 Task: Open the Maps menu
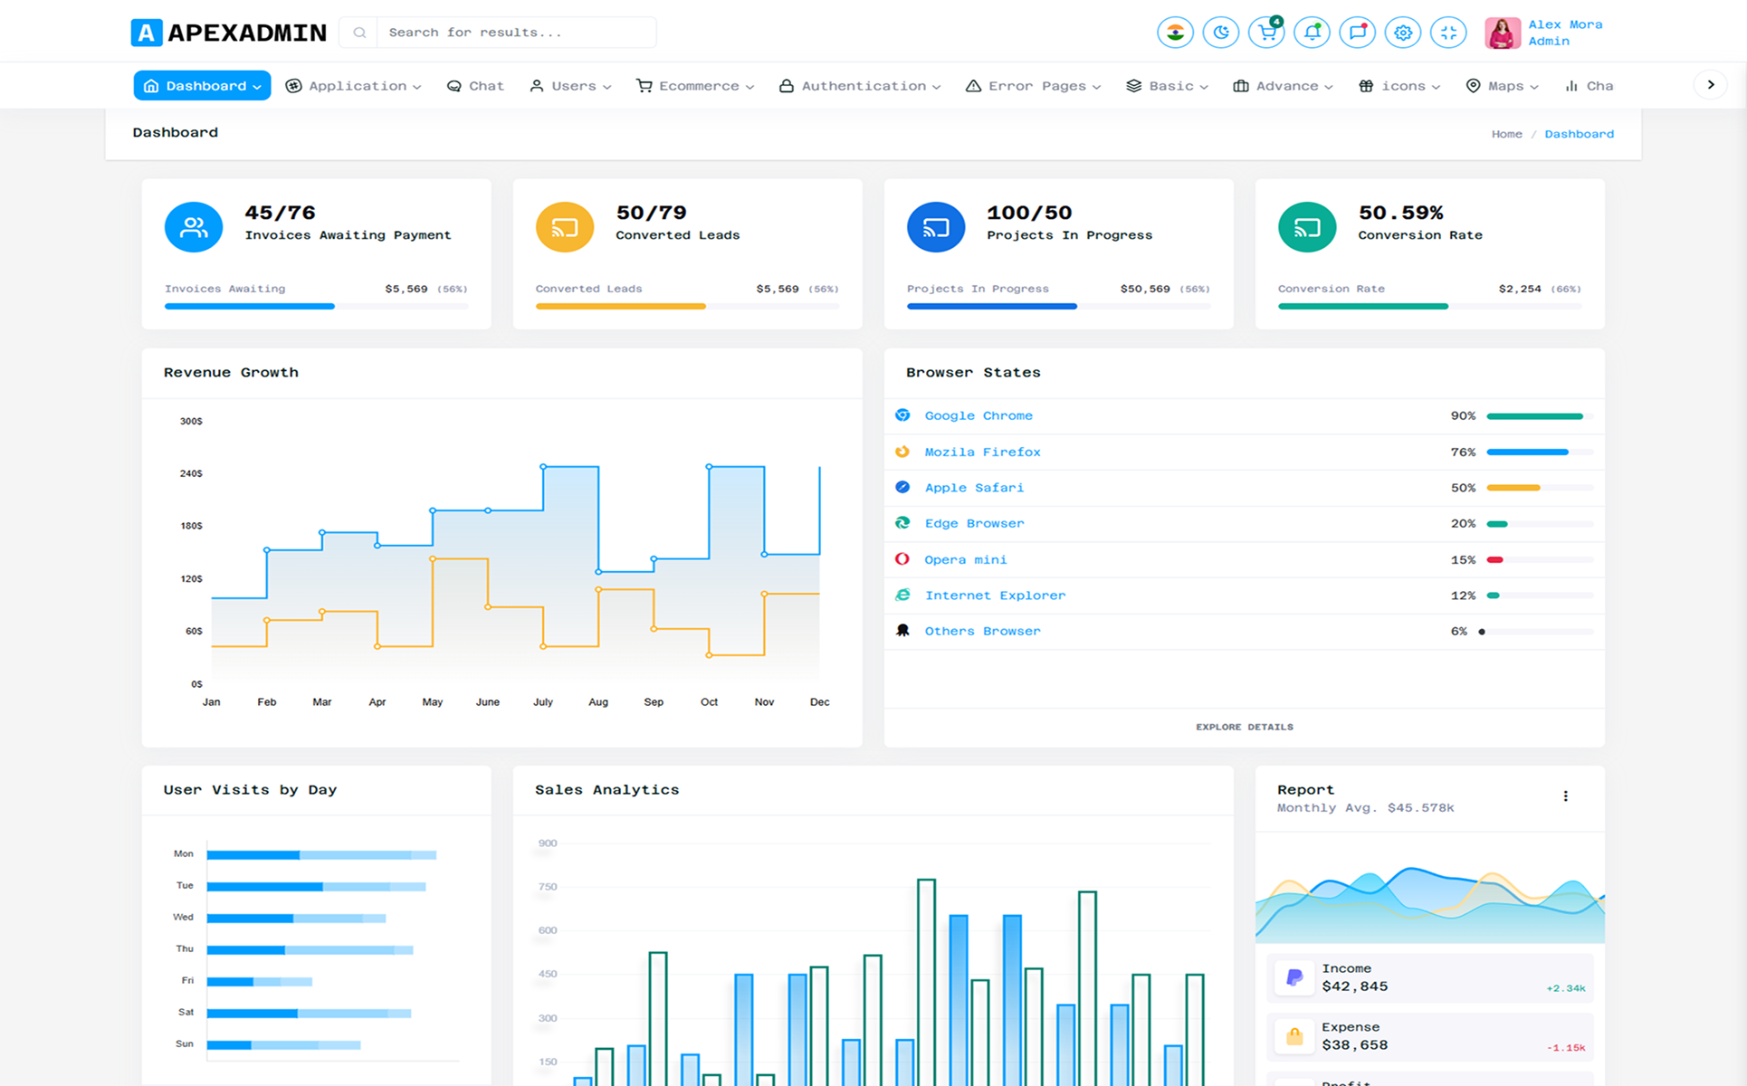click(x=1502, y=86)
